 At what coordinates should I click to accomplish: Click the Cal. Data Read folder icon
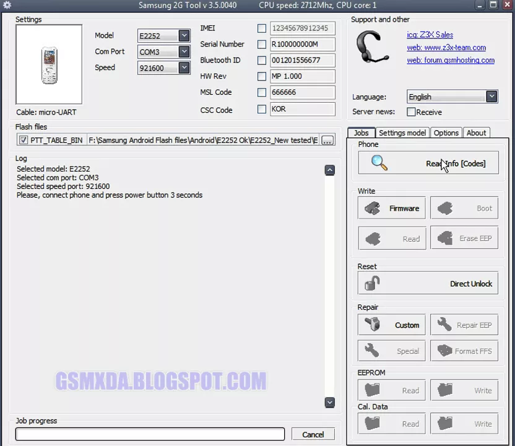pyautogui.click(x=372, y=423)
